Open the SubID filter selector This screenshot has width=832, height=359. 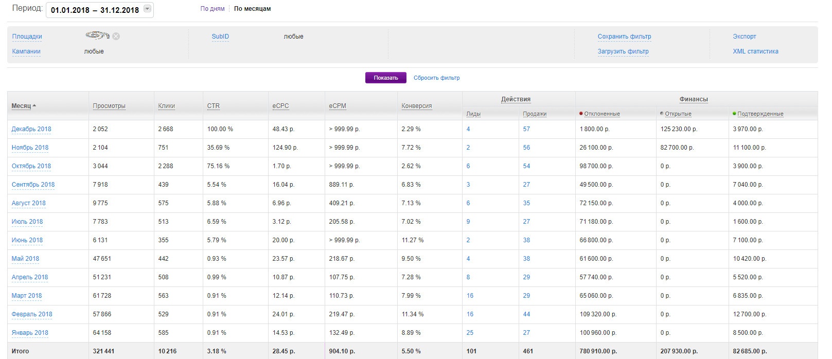tap(220, 37)
